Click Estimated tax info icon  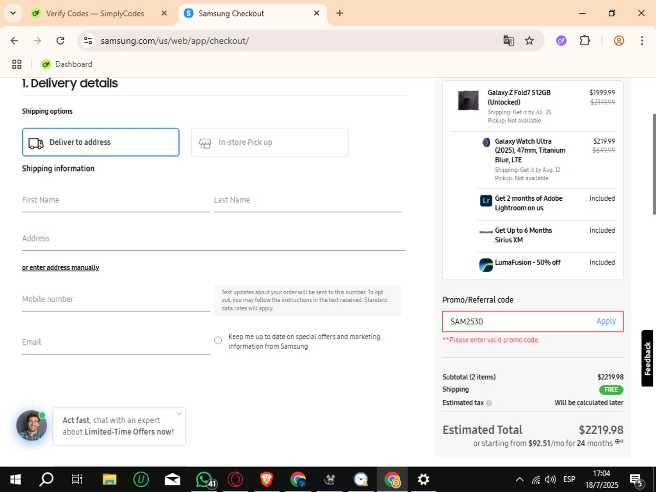point(489,403)
